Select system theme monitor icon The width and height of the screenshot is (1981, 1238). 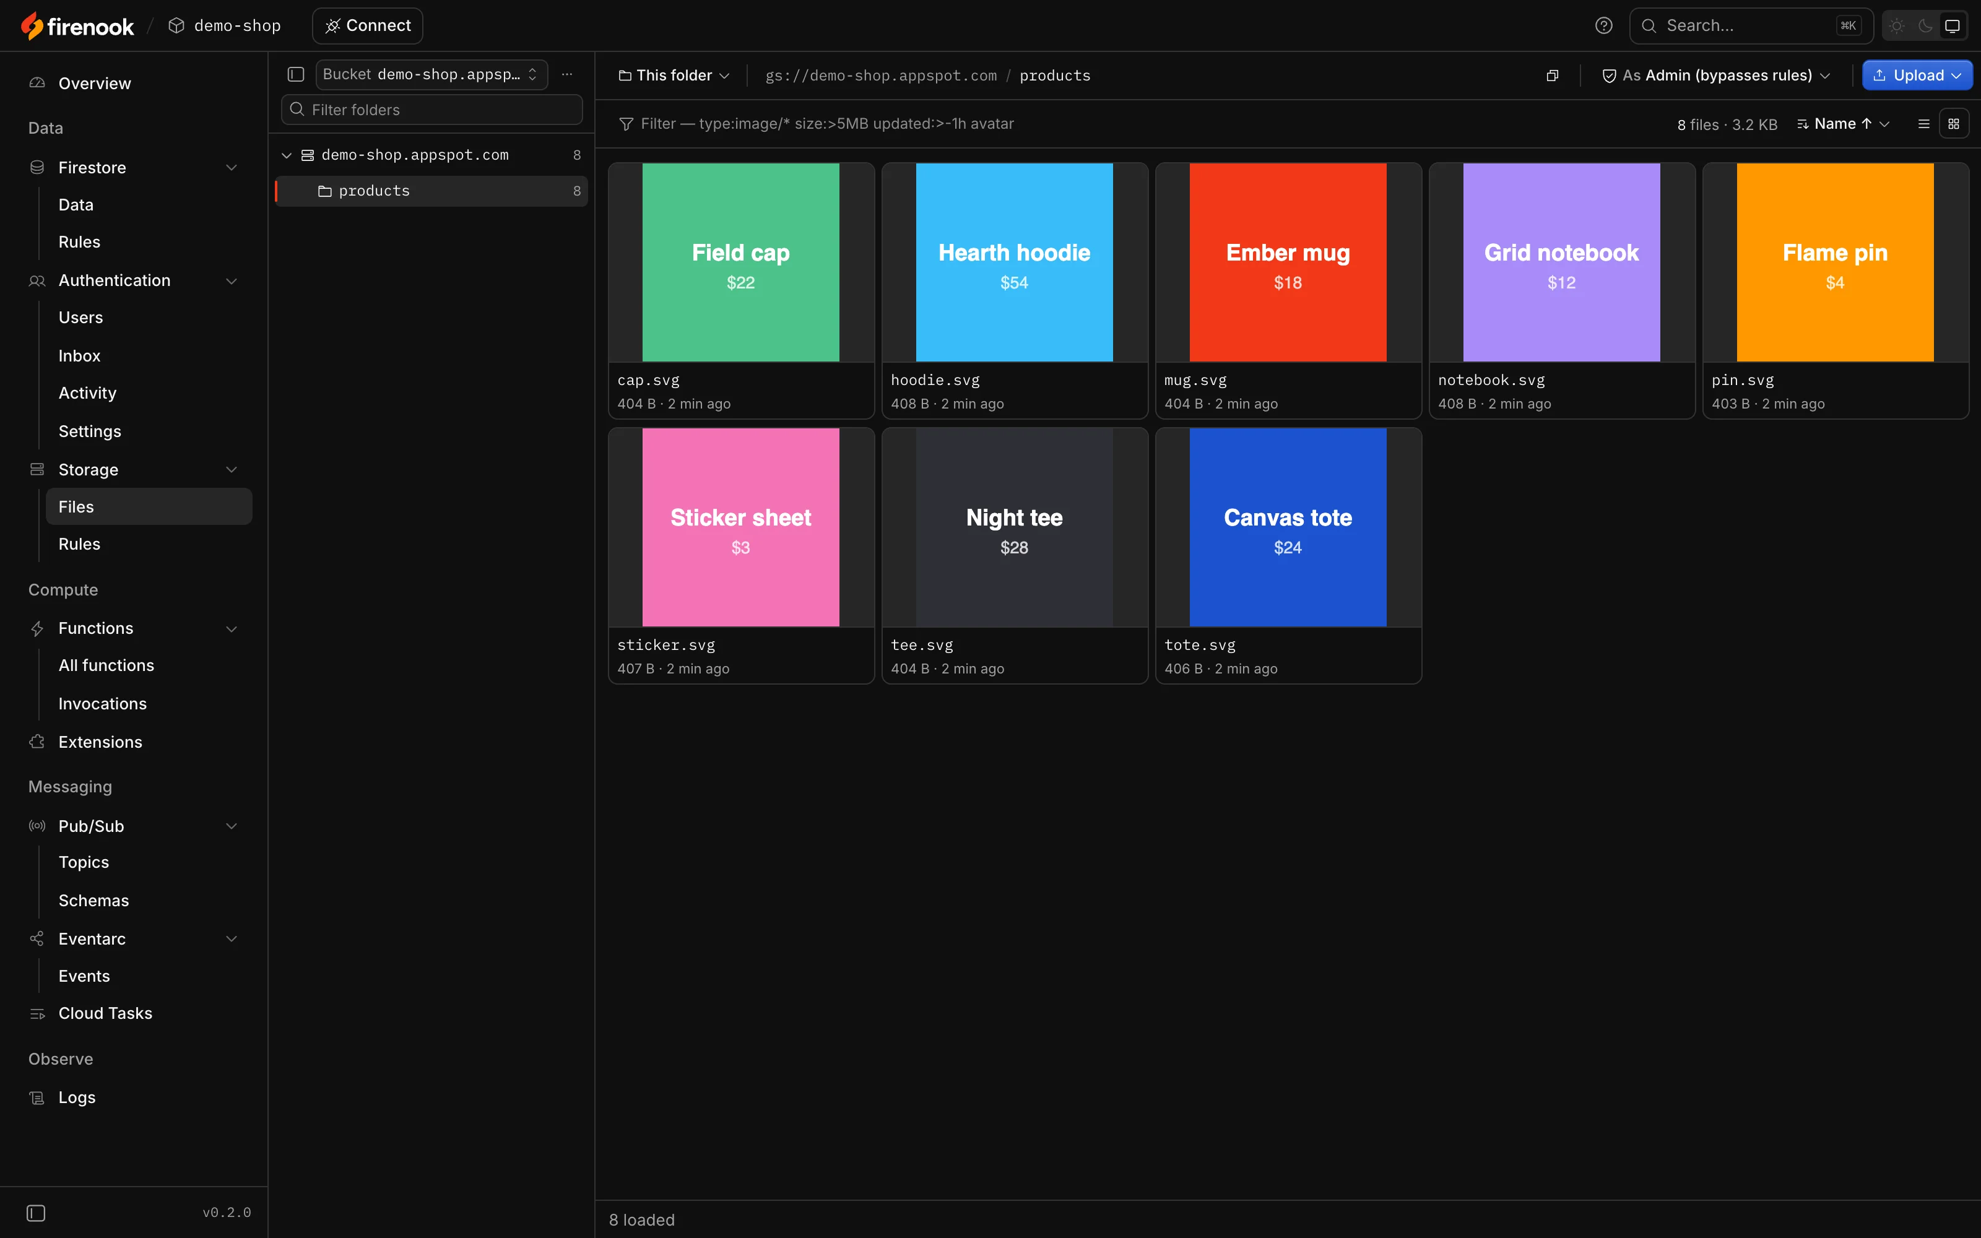[1953, 26]
